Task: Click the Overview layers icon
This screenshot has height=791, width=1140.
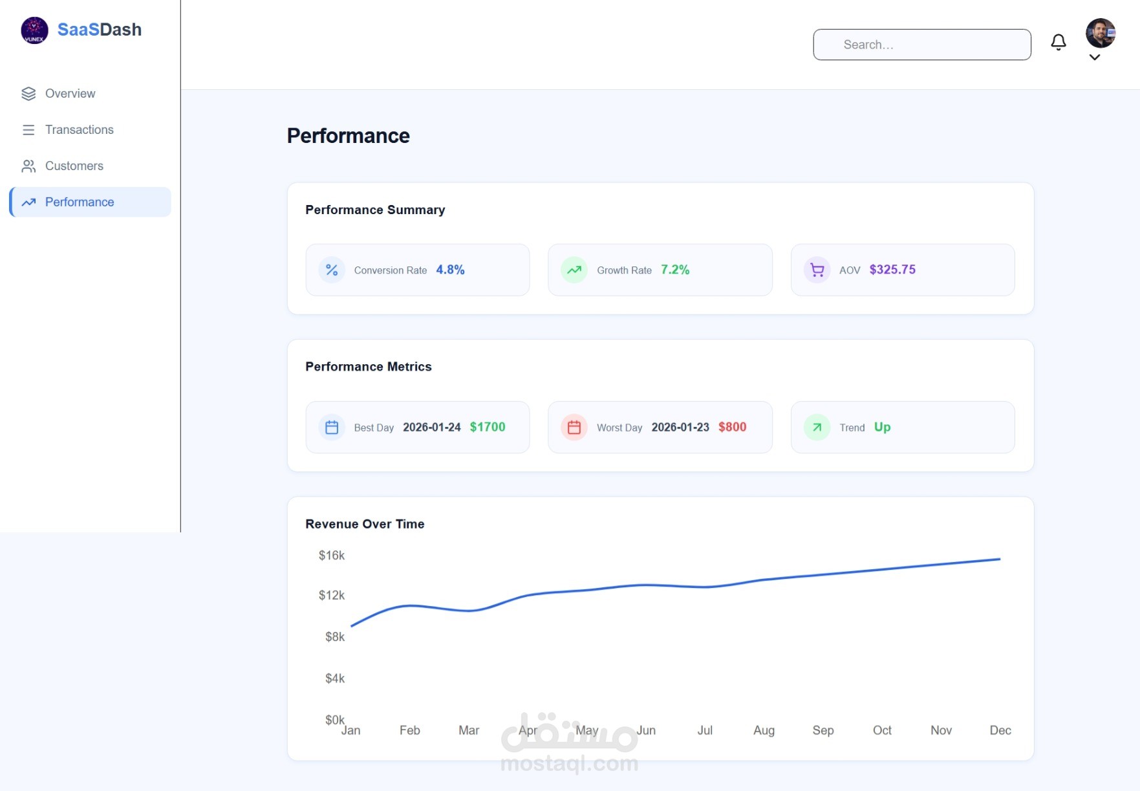Action: [x=28, y=94]
